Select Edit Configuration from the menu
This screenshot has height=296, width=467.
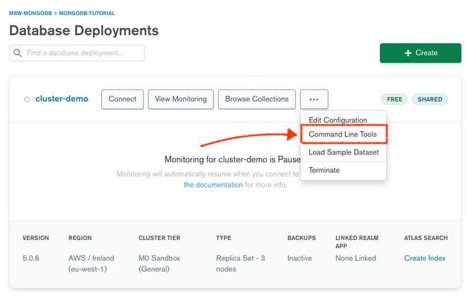338,120
